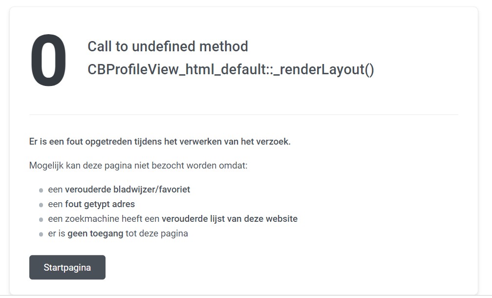Click the bullet dot before the 'zoekmachine' line
The height and width of the screenshot is (298, 492).
pos(41,219)
